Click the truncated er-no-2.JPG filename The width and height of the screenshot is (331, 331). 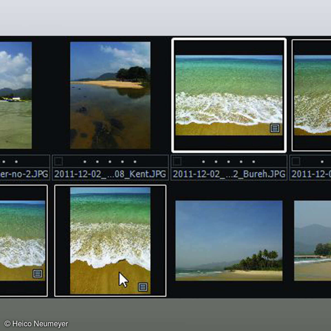point(23,174)
